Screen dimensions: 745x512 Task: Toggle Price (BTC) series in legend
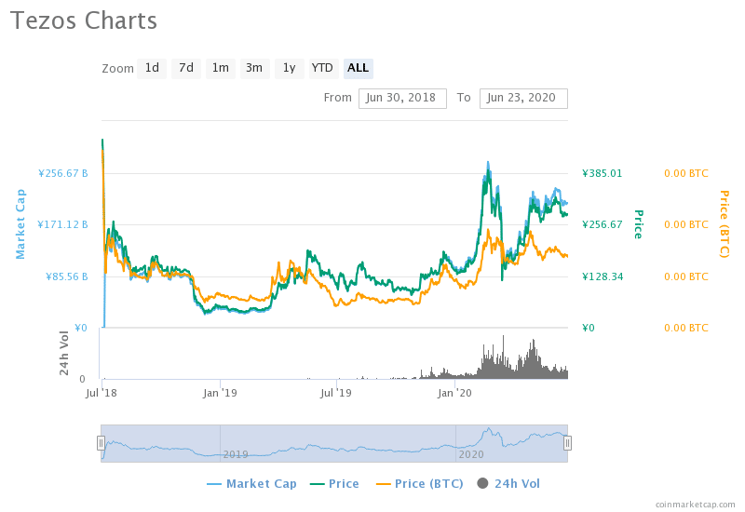point(420,484)
